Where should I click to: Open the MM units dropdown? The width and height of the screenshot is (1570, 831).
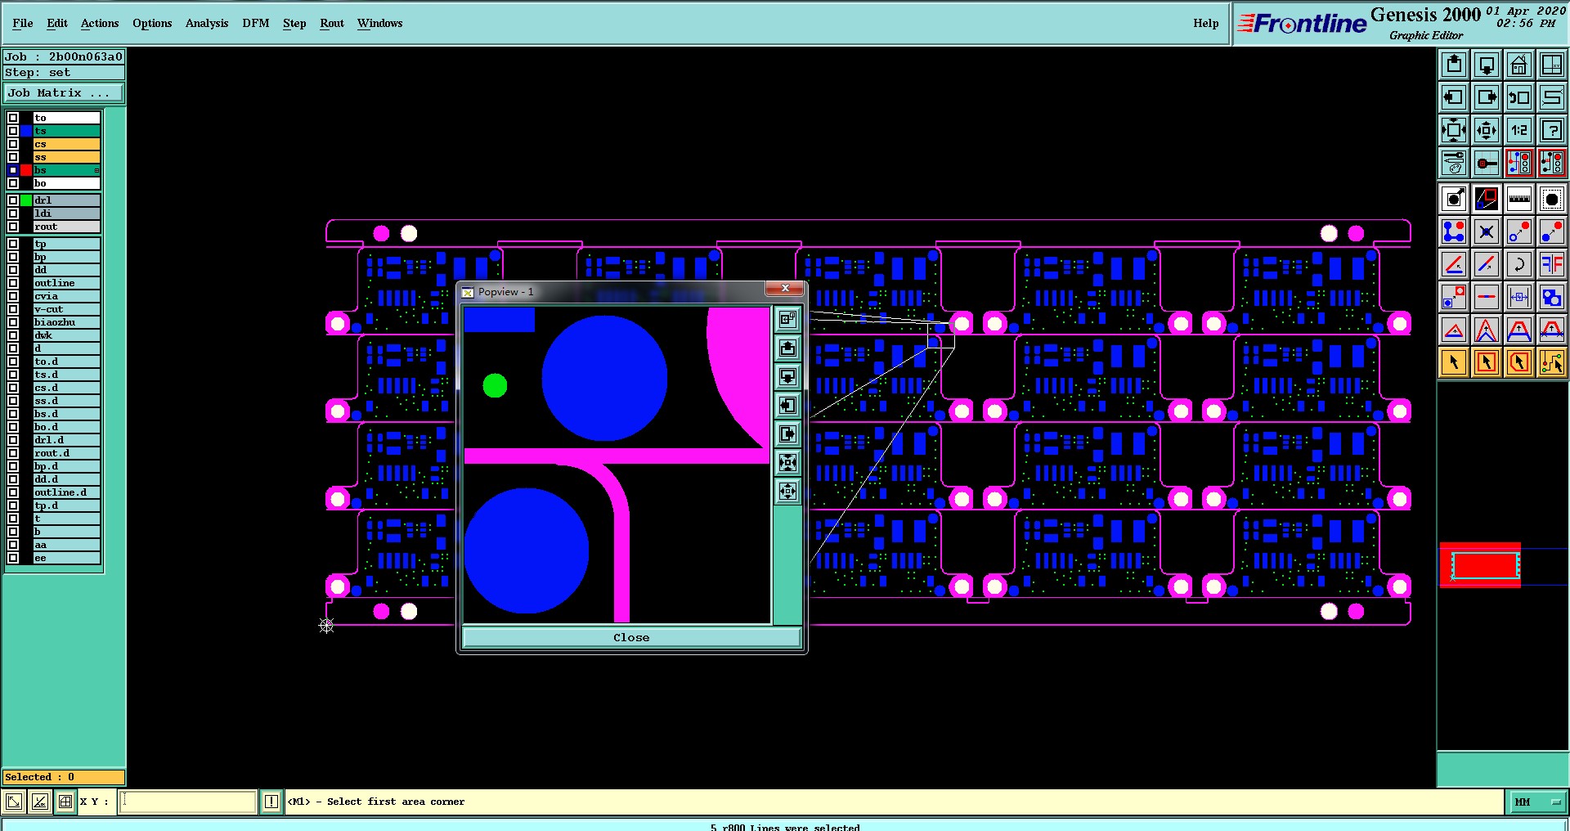click(1536, 802)
